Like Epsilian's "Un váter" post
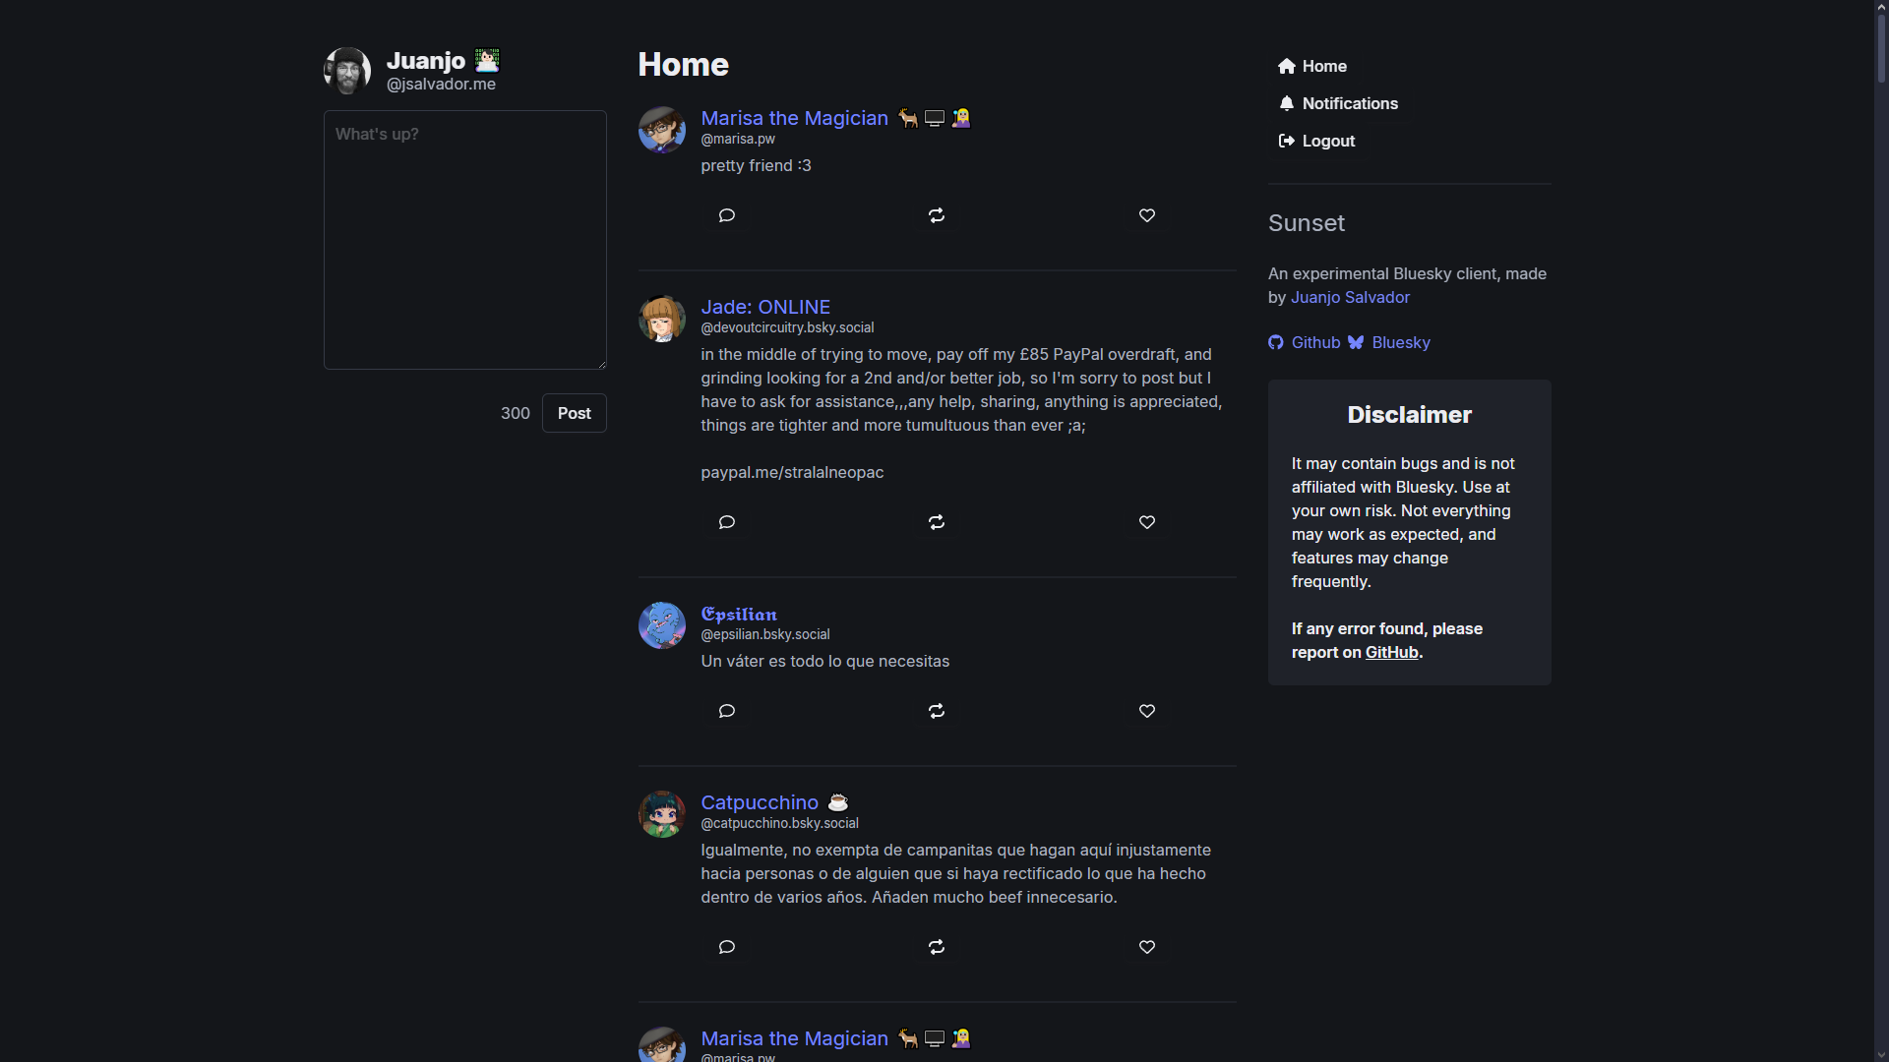Screen dimensions: 1889x1062 [x=1147, y=711]
